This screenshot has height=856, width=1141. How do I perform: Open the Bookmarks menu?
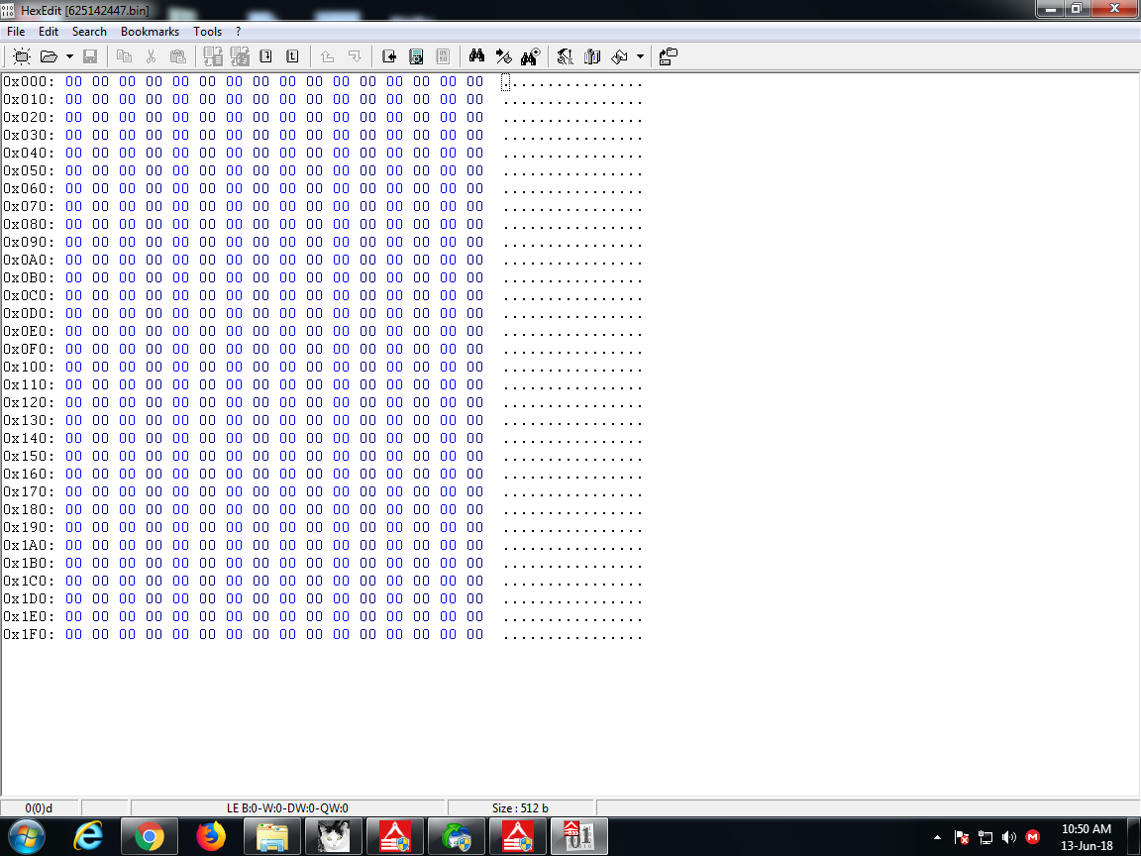(150, 32)
